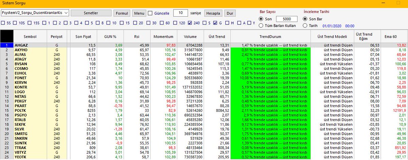Tick the A monthly period checkbox
Image resolution: width=408 pixels, height=160 pixels.
point(239,23)
